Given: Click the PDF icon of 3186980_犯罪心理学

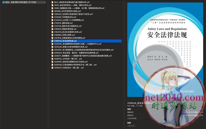Looking at the screenshot, I should point(52,35).
